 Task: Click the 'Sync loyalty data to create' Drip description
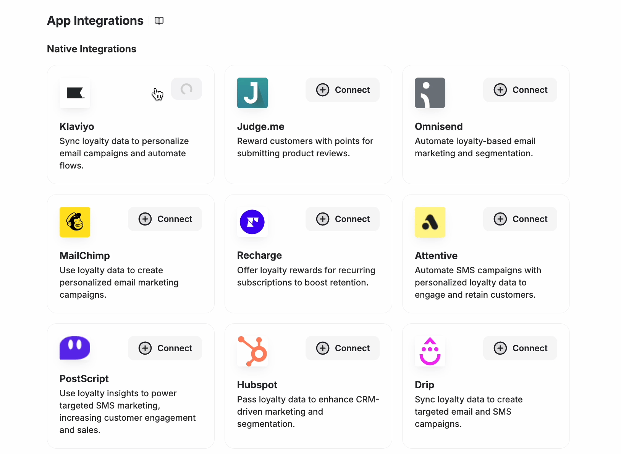pyautogui.click(x=469, y=412)
